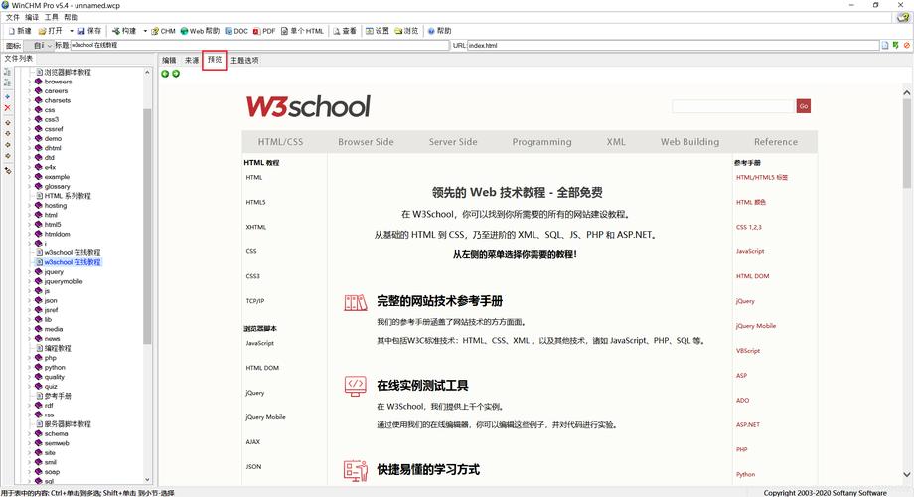Image resolution: width=914 pixels, height=497 pixels.
Task: Open the 图标 icon dropdown
Action: pyautogui.click(x=39, y=45)
